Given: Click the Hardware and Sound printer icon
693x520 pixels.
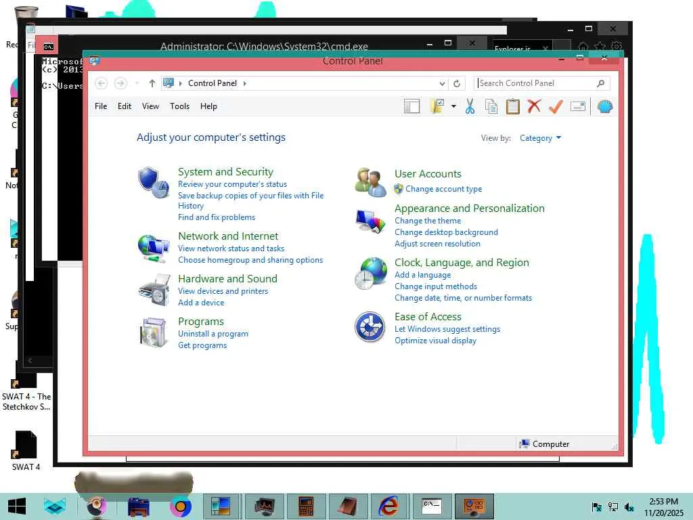Looking at the screenshot, I should [154, 290].
